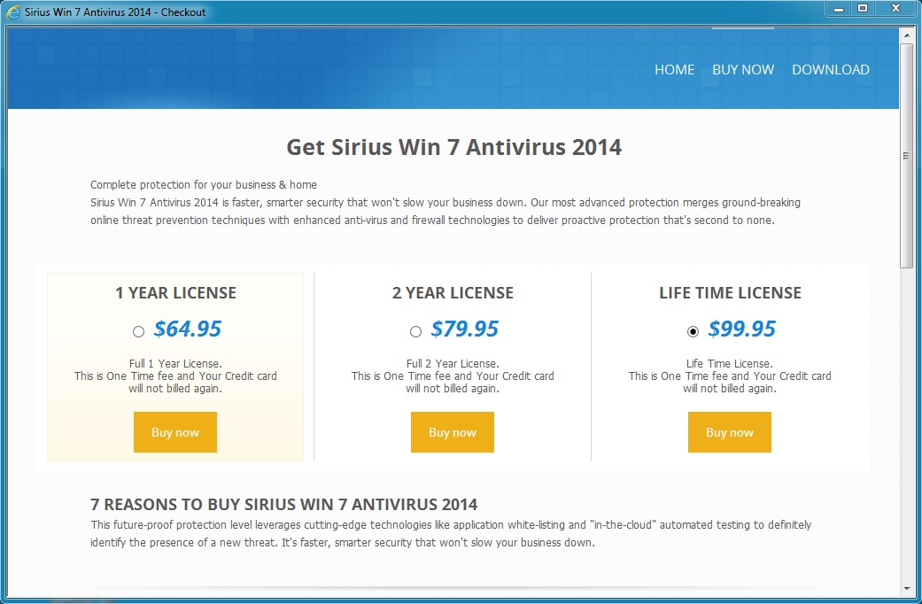This screenshot has width=922, height=604.
Task: Minimize the checkout window
Action: [839, 9]
